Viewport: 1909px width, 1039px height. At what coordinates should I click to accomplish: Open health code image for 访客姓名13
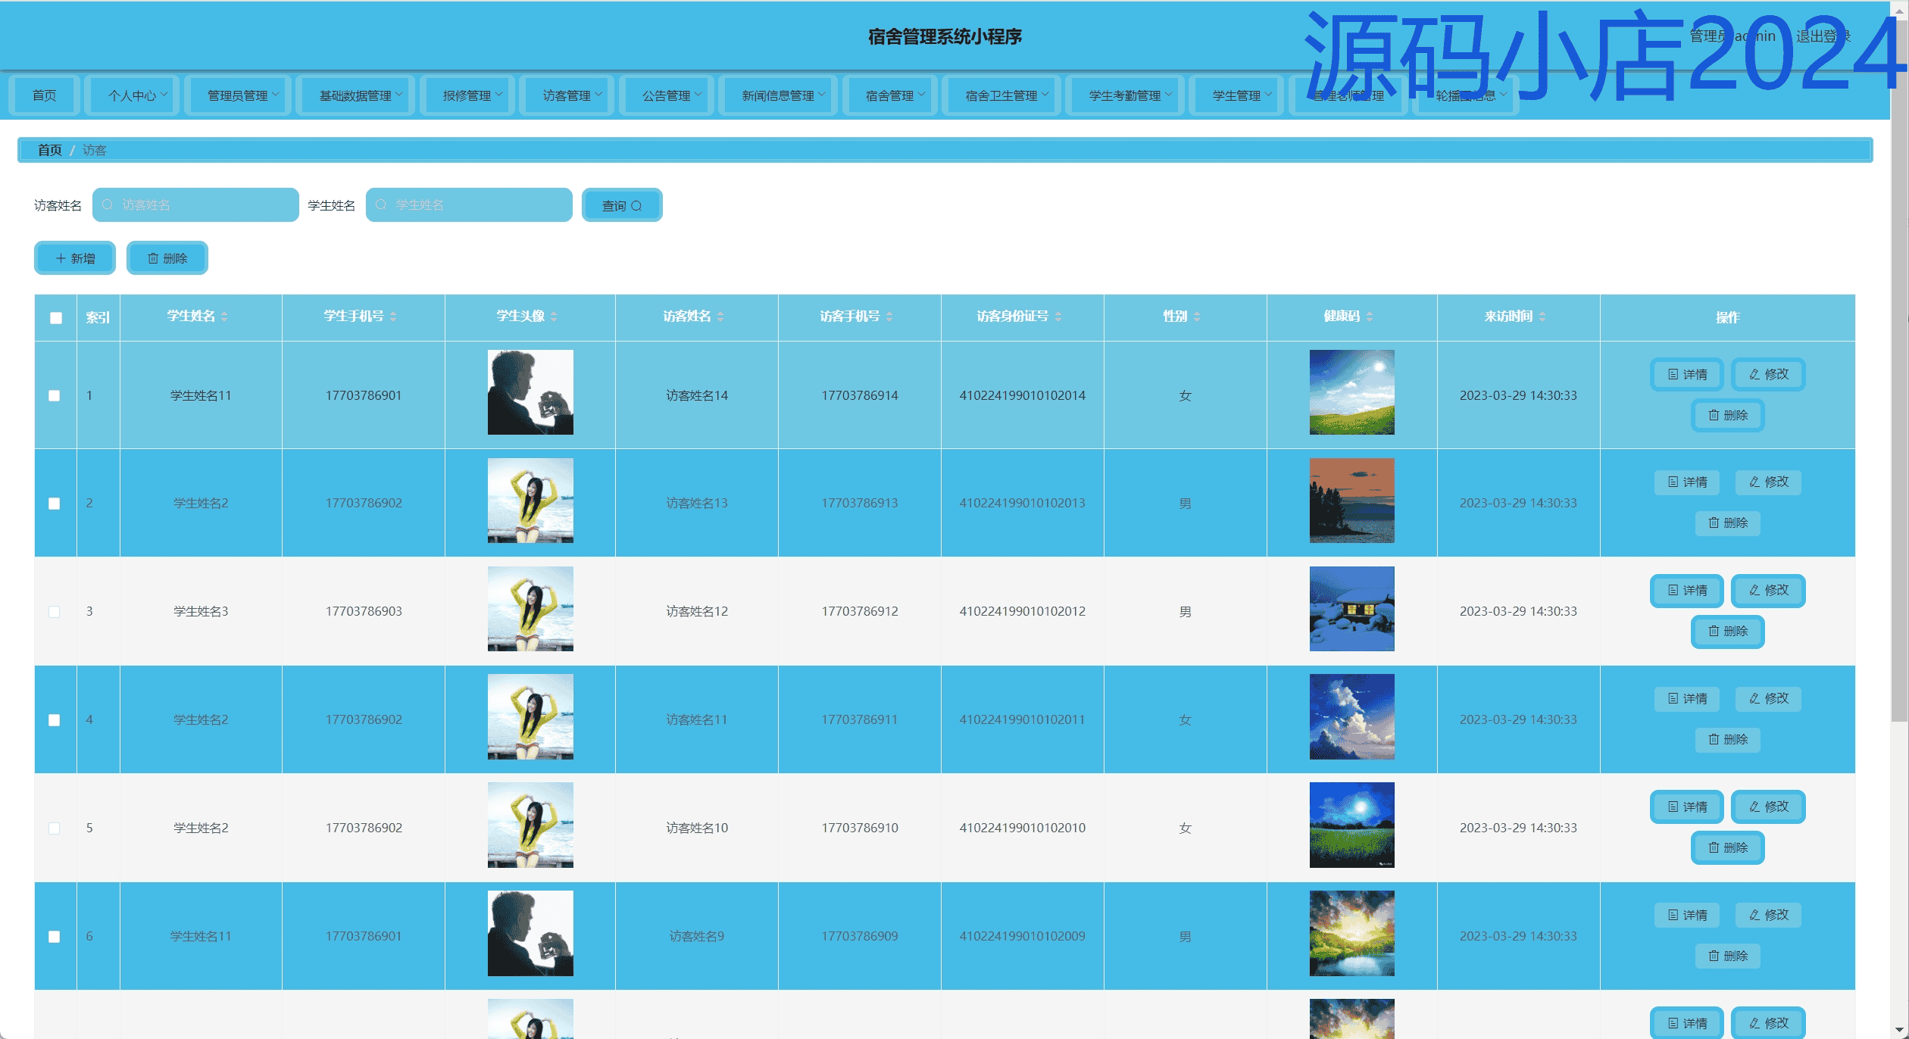1352,501
